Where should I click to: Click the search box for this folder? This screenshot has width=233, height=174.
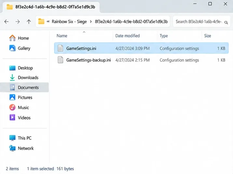click(x=201, y=22)
